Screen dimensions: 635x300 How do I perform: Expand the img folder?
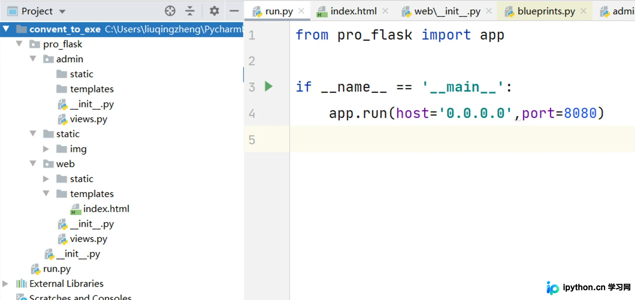[x=46, y=149]
